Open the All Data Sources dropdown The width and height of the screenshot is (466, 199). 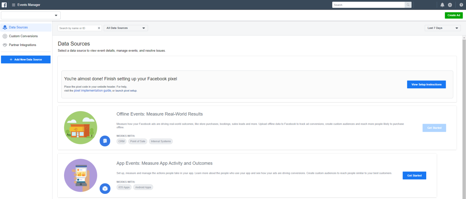[x=126, y=28]
